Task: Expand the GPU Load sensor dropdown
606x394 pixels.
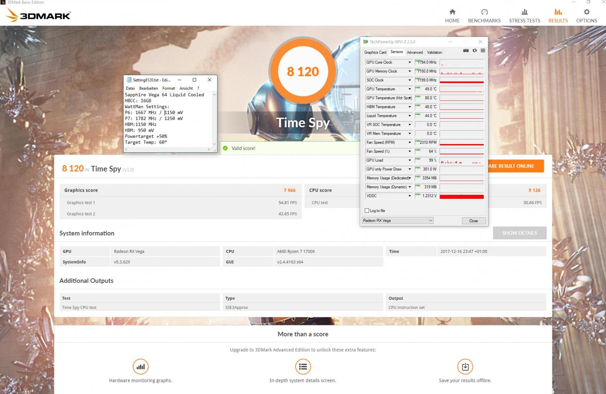Action: coord(409,160)
